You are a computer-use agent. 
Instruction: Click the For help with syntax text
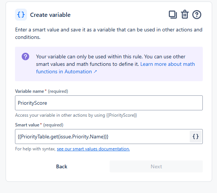[35, 149]
